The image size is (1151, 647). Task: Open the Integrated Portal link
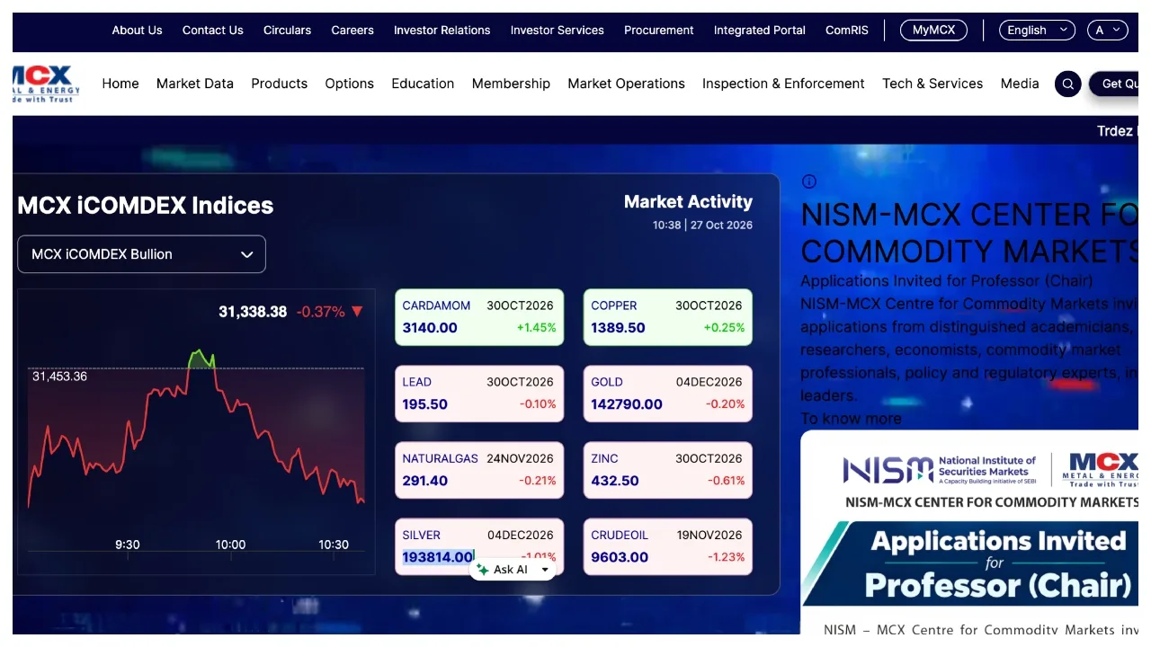coord(760,31)
